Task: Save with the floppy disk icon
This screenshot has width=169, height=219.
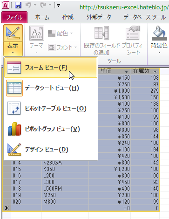Action: click(x=18, y=6)
